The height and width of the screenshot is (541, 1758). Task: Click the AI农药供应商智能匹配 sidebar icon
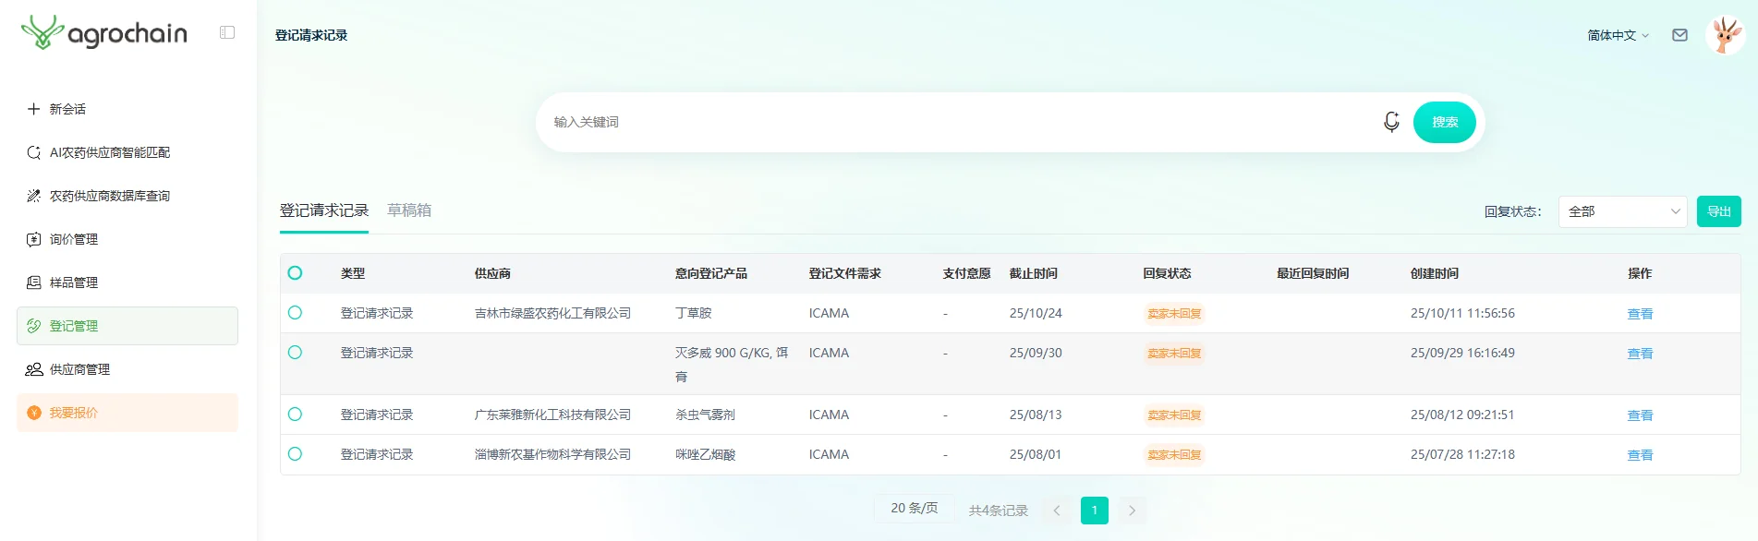[33, 152]
